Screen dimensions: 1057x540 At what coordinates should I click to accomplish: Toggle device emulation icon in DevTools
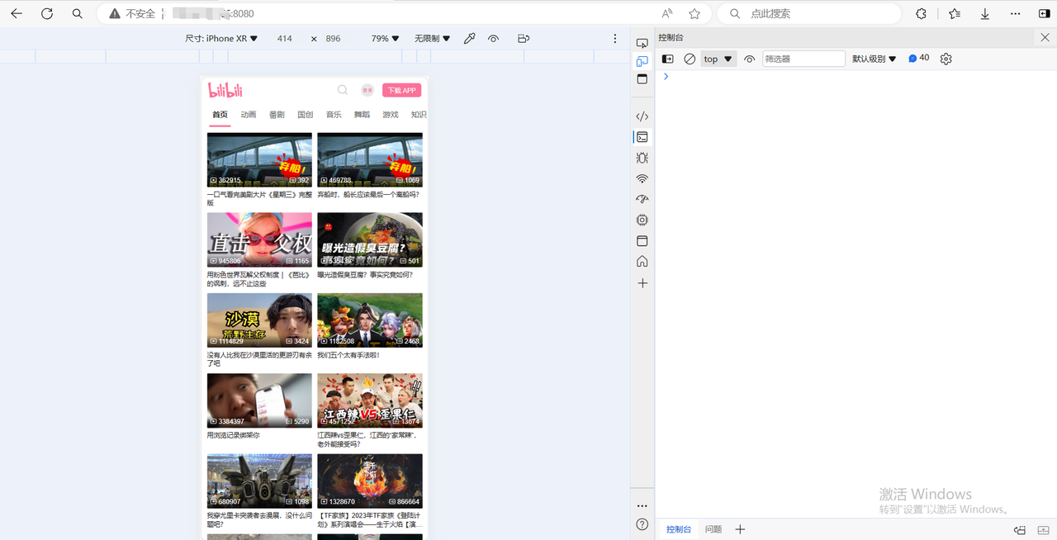642,61
